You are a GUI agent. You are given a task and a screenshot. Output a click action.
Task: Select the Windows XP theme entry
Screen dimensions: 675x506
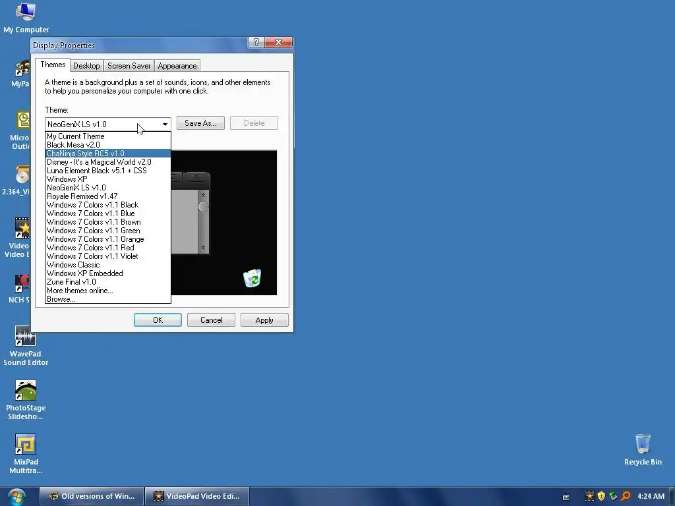point(108,179)
